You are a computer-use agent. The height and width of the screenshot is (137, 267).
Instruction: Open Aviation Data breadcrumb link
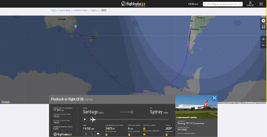[x=80, y=10]
